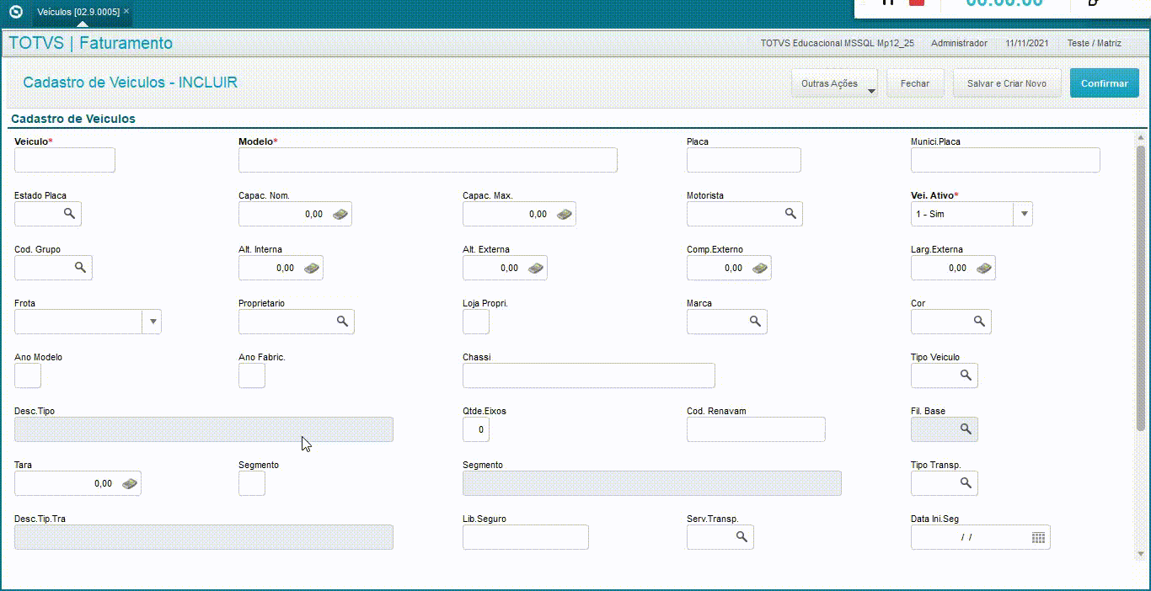The height and width of the screenshot is (591, 1151).
Task: Focus the Cod. Renavam input field
Action: (x=756, y=429)
